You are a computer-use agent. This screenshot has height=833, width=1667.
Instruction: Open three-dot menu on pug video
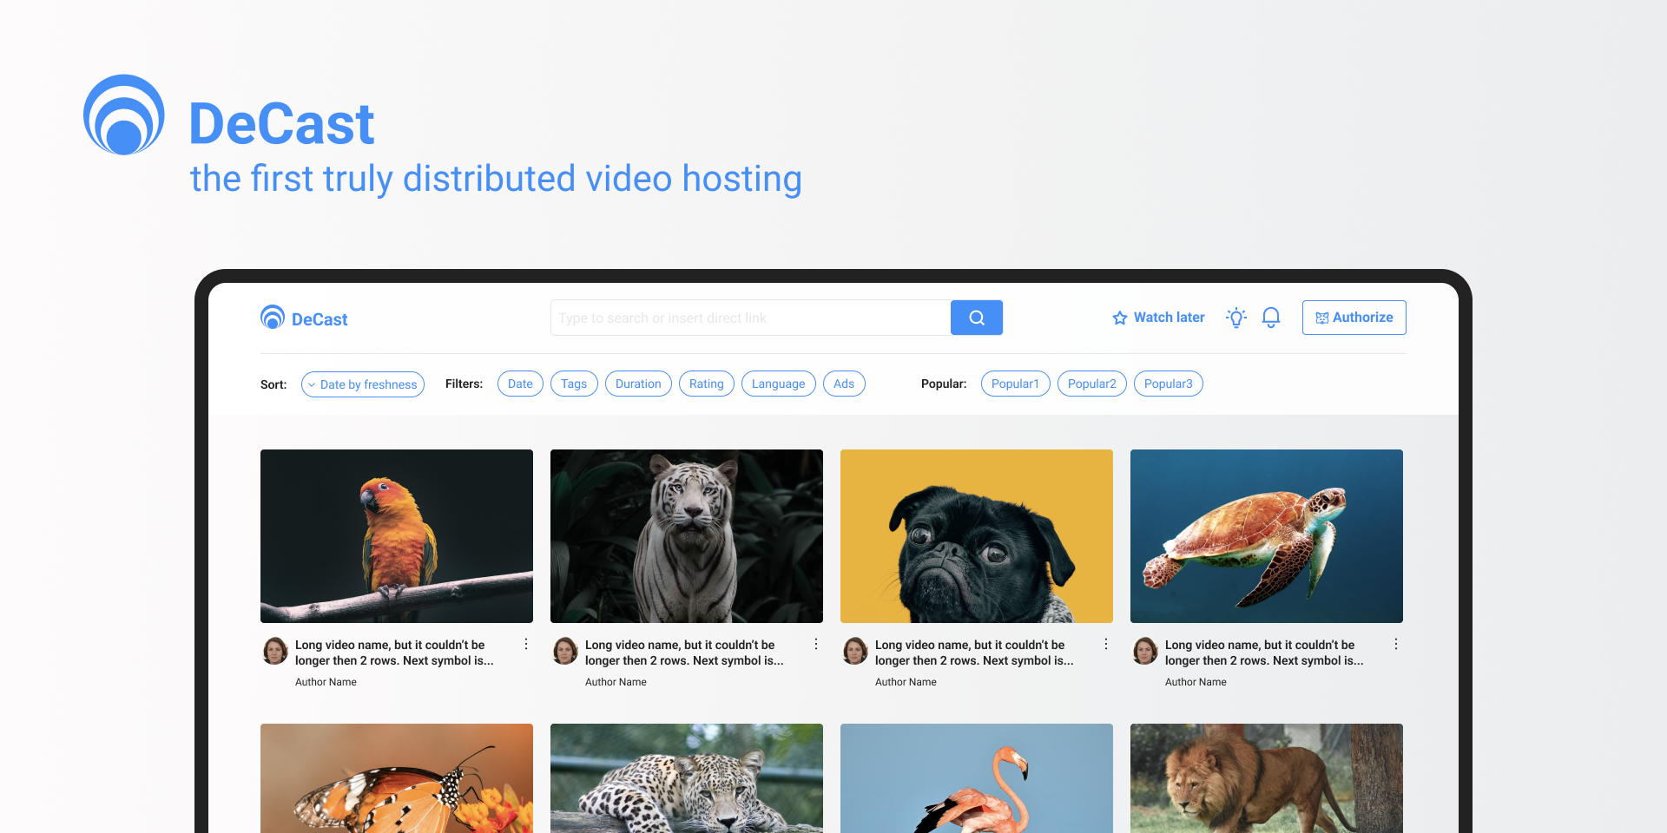tap(1106, 644)
